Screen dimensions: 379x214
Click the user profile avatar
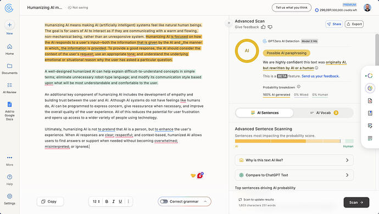367,8
